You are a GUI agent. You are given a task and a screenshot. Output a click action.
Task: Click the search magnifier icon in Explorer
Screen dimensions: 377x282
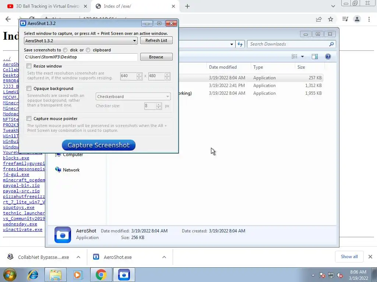pos(331,44)
